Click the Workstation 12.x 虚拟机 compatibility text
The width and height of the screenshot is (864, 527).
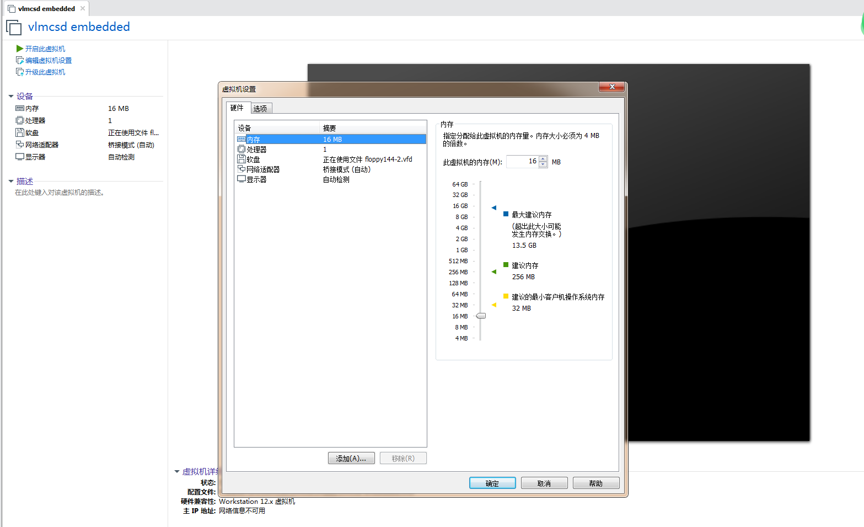click(x=257, y=501)
